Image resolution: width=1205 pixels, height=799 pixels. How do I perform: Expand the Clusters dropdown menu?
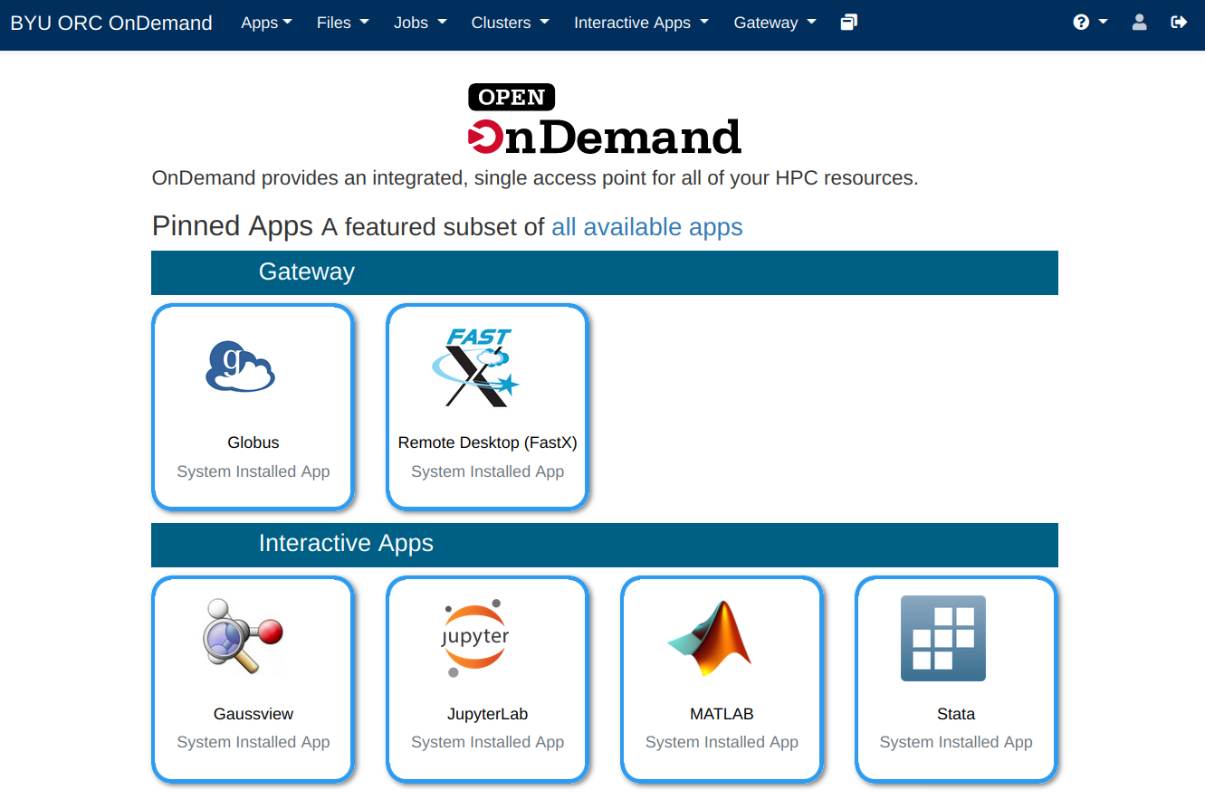[x=511, y=23]
